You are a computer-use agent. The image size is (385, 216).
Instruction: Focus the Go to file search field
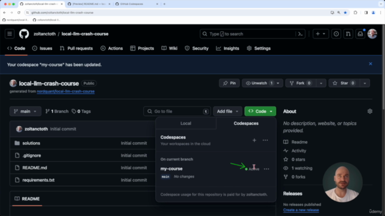point(177,112)
